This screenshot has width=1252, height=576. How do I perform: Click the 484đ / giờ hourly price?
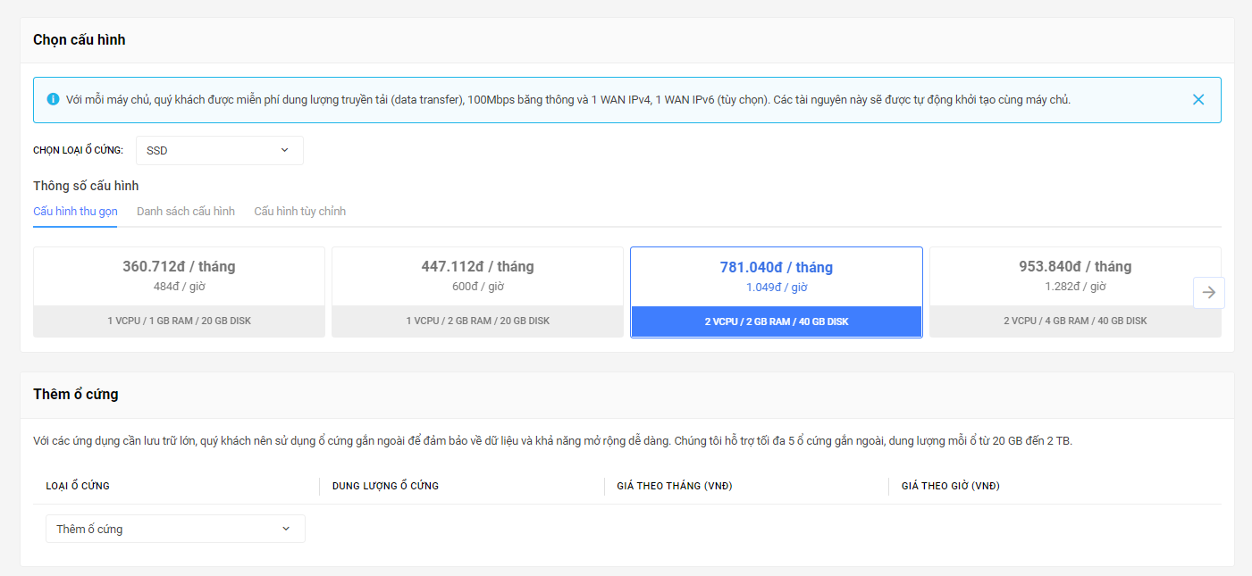pyautogui.click(x=179, y=287)
